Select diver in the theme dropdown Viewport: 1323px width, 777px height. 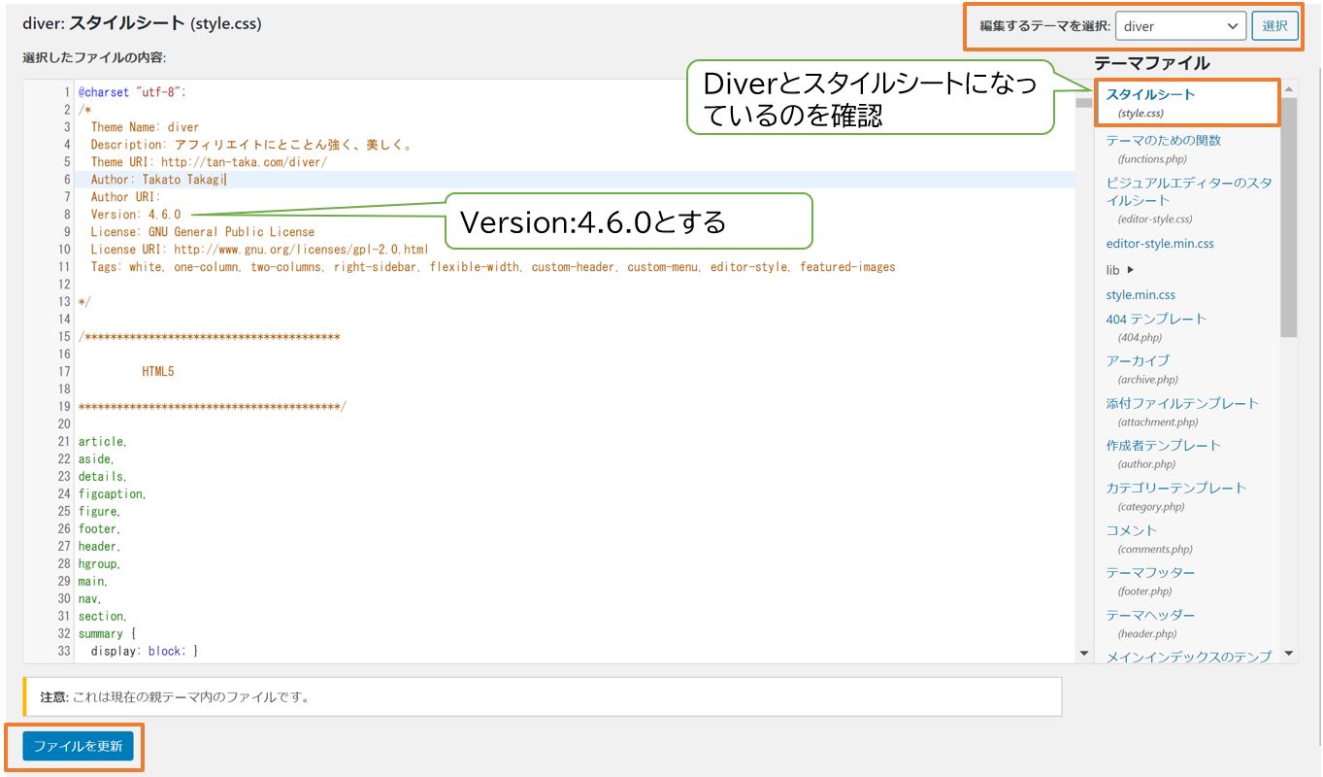[1180, 26]
